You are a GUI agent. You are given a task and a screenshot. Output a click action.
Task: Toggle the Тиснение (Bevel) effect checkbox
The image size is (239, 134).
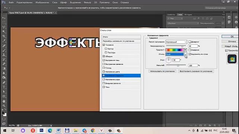104,45
